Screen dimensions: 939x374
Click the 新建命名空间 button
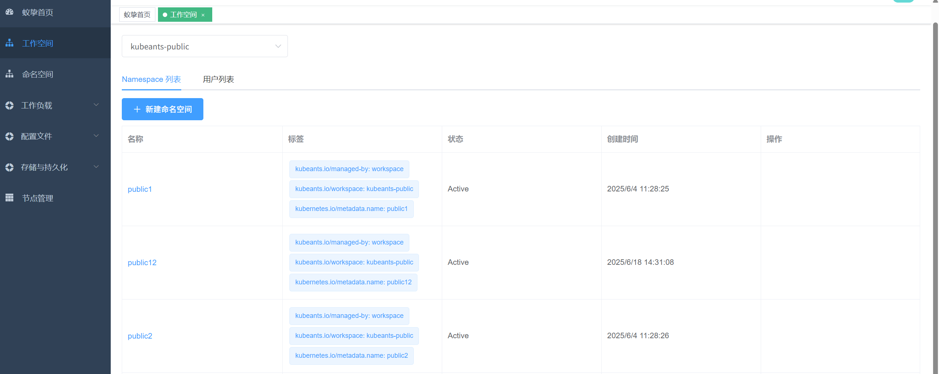162,109
